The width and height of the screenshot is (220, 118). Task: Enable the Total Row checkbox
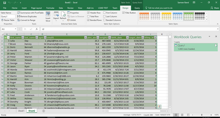(x=88, y=16)
